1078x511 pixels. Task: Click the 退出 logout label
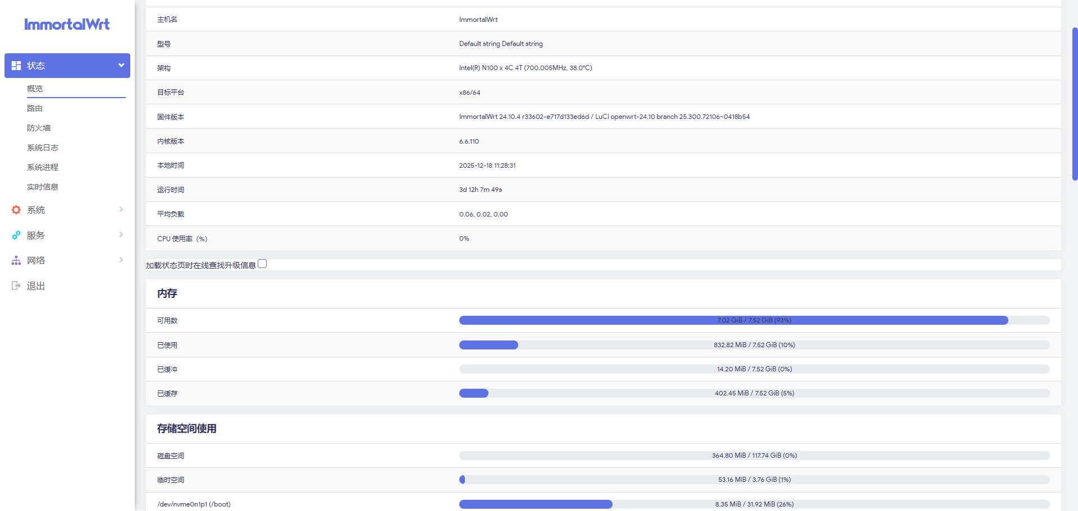pyautogui.click(x=36, y=286)
